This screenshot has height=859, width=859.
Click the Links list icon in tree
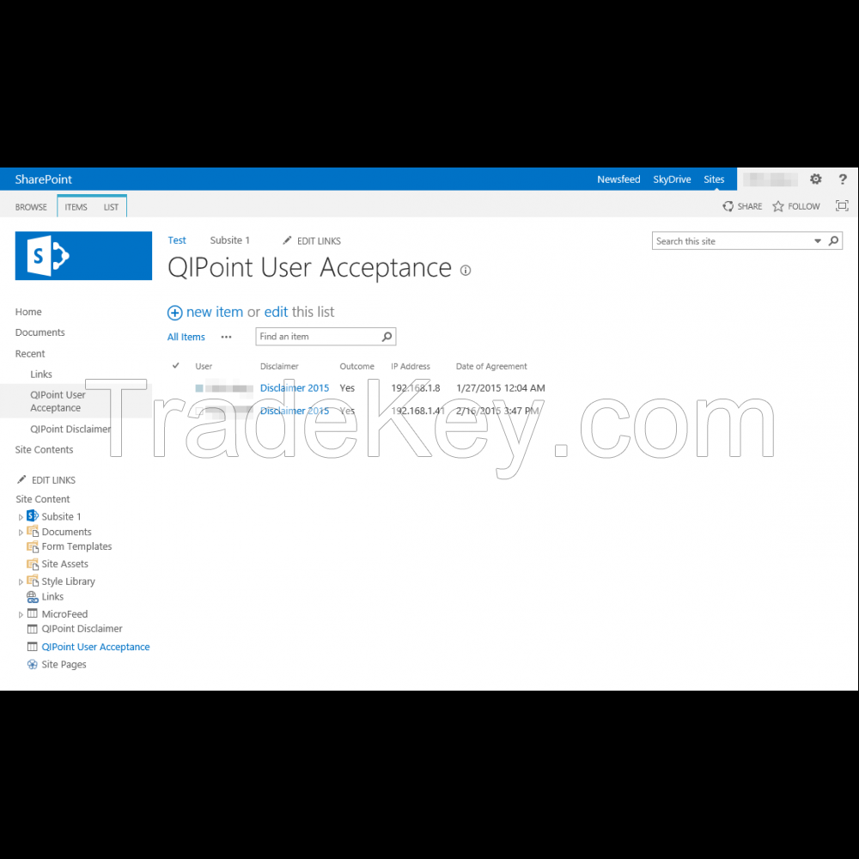point(33,597)
